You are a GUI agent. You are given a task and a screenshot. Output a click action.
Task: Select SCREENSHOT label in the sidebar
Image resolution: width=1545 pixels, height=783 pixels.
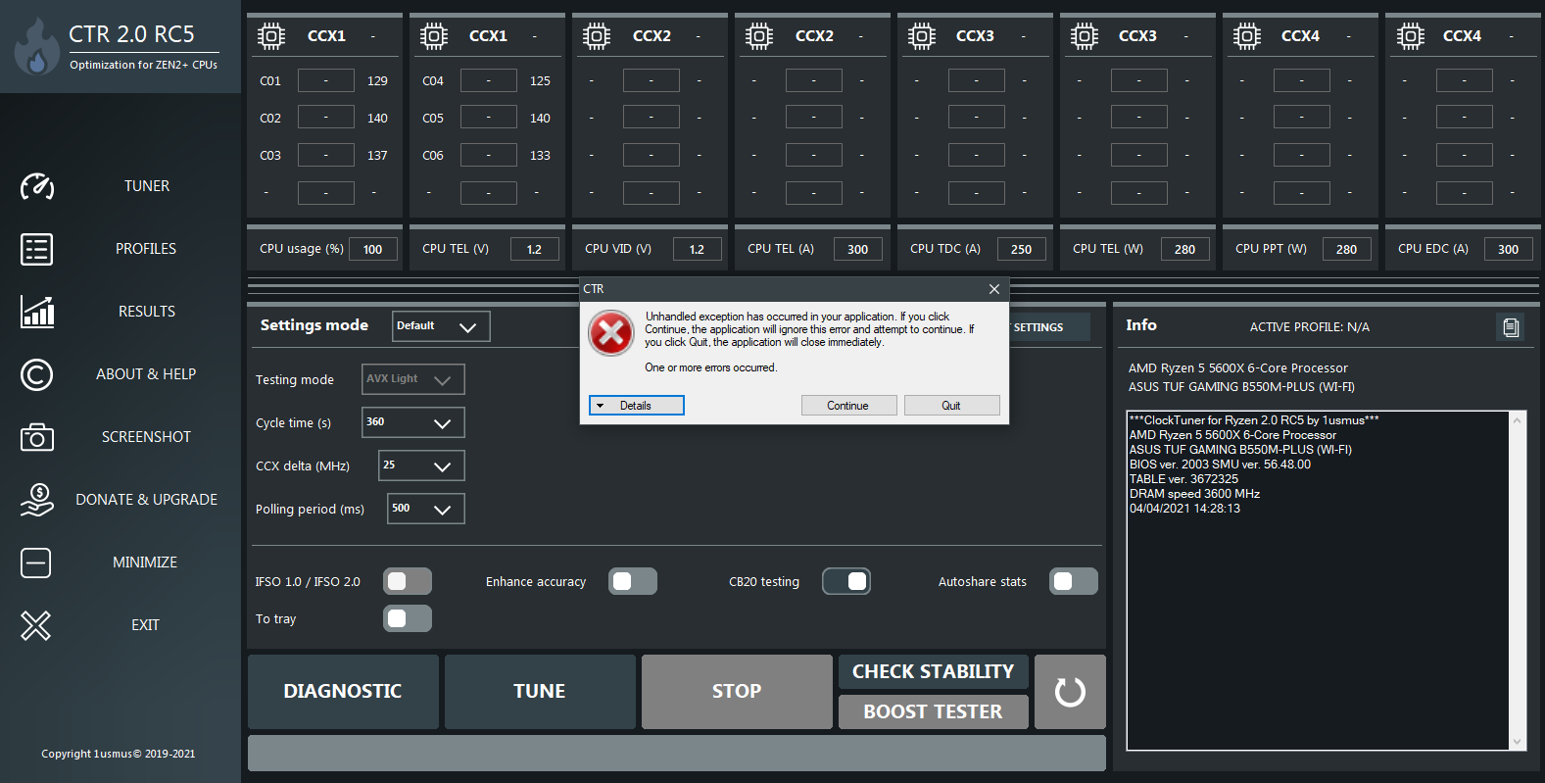click(146, 437)
